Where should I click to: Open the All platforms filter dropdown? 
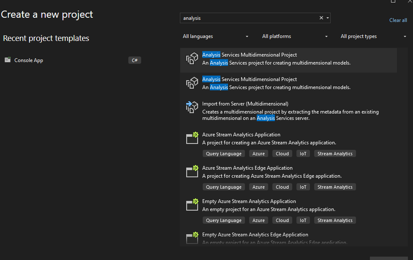coord(295,36)
